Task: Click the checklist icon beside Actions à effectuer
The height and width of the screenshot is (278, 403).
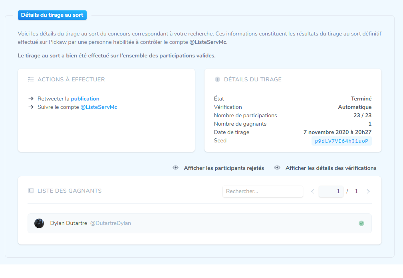Action: click(31, 79)
